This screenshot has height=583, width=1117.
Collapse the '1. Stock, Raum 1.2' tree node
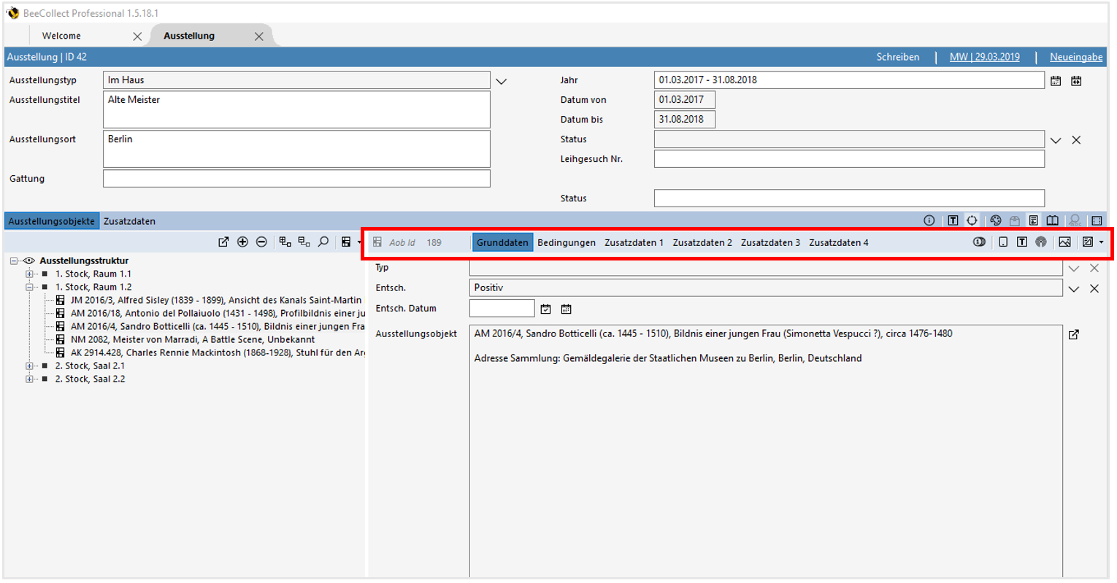tap(30, 287)
